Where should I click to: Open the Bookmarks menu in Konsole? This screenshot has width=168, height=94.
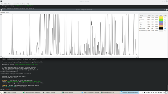tap(16, 4)
